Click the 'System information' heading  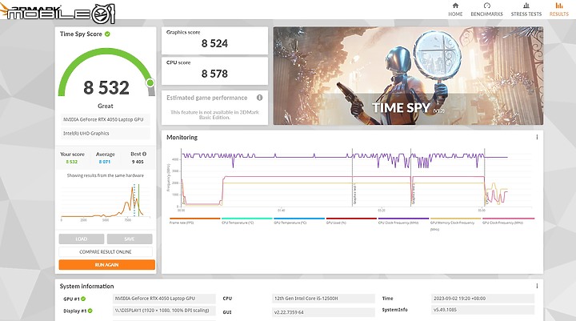86,286
